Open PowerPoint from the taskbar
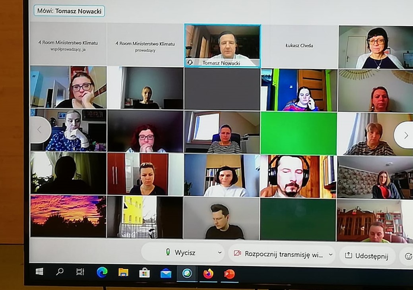Screen dimensions: 413x290 pyautogui.click(x=229, y=274)
